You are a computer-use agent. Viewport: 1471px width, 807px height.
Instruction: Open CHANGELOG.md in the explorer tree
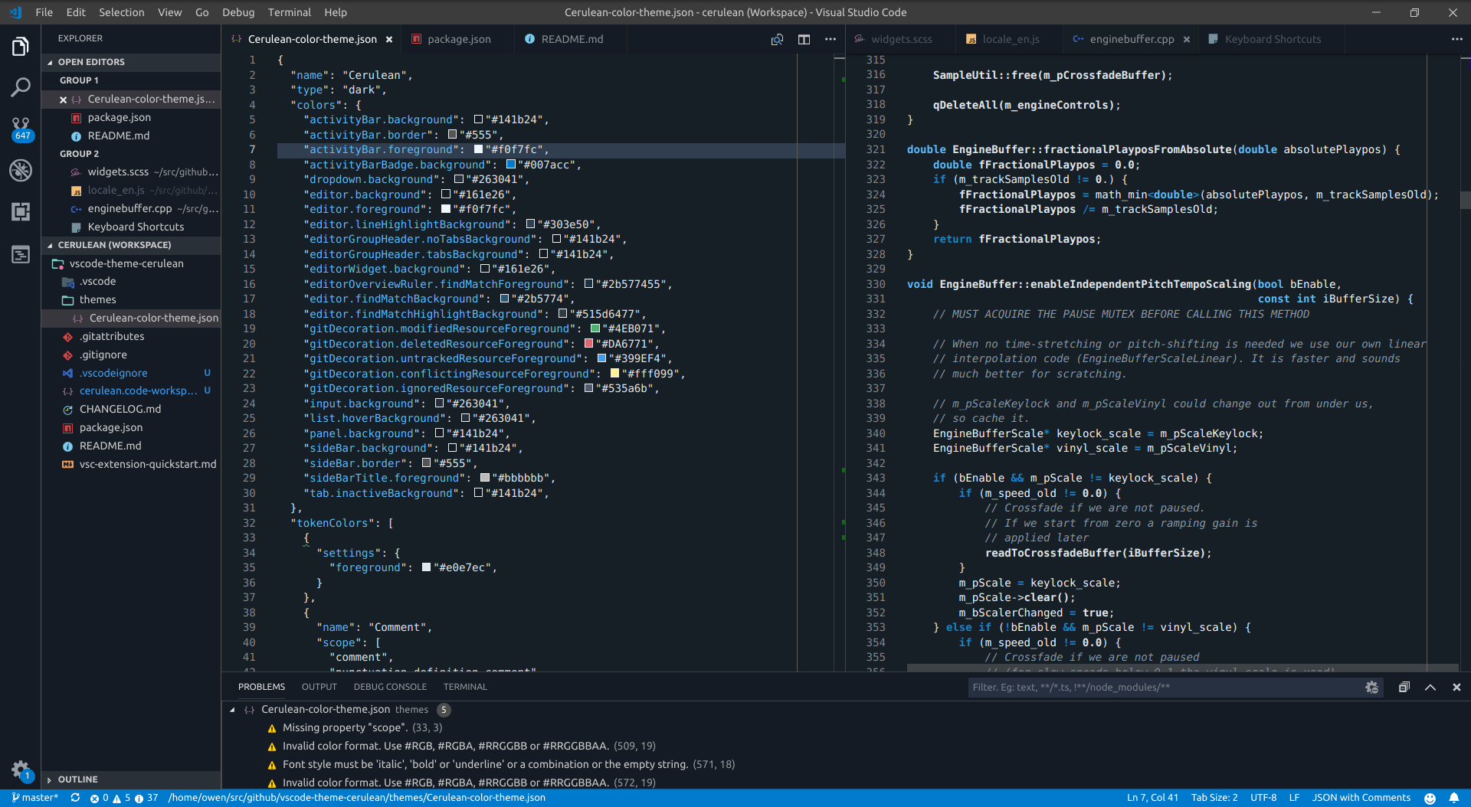120,409
